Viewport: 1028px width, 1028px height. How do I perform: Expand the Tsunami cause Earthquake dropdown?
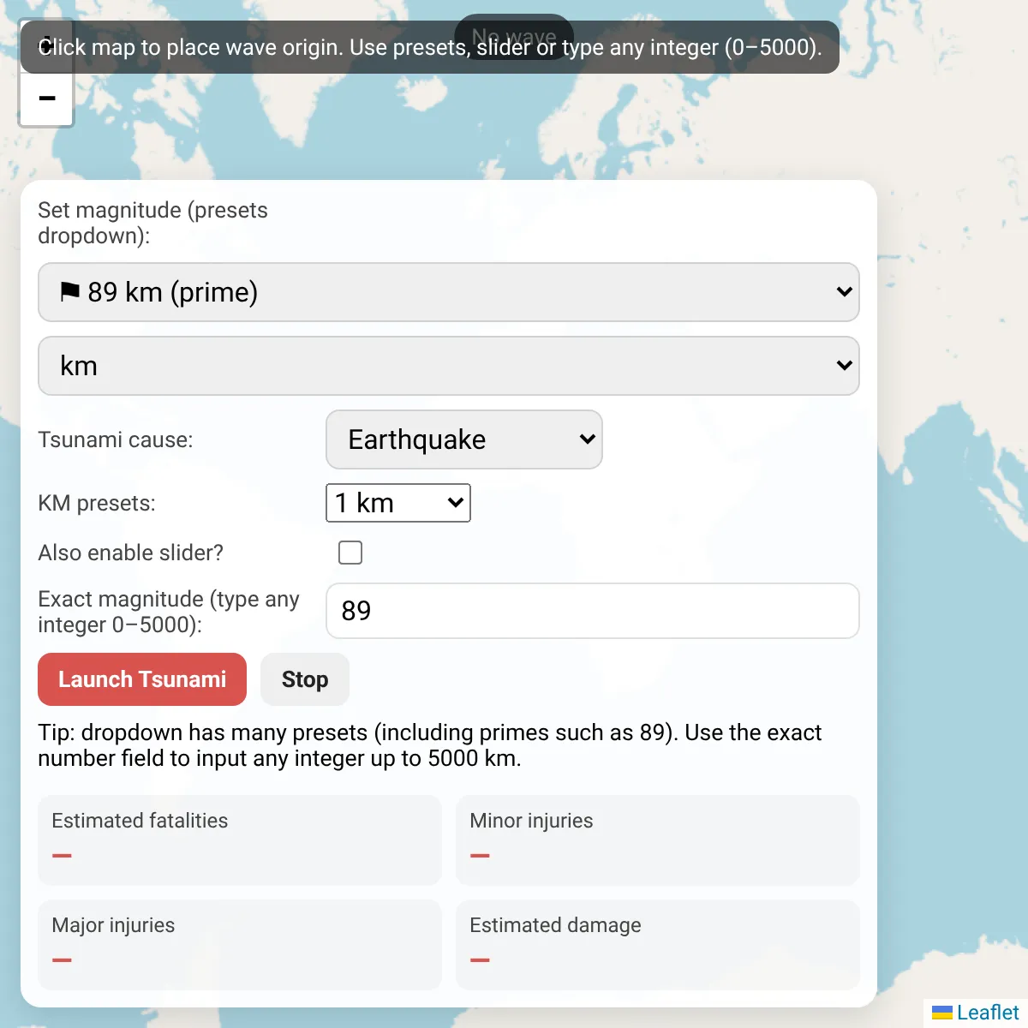coord(464,439)
